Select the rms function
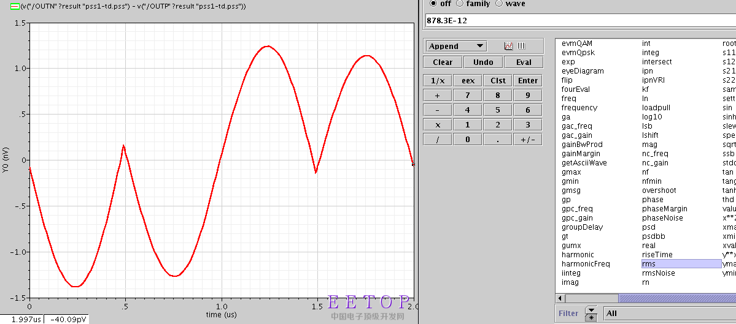 [681, 264]
